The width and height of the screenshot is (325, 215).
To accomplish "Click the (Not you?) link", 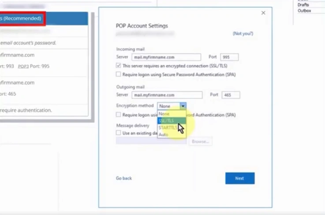I will pos(243,33).
